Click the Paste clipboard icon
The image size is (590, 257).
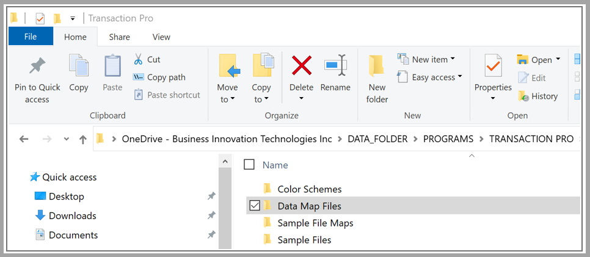(x=112, y=66)
